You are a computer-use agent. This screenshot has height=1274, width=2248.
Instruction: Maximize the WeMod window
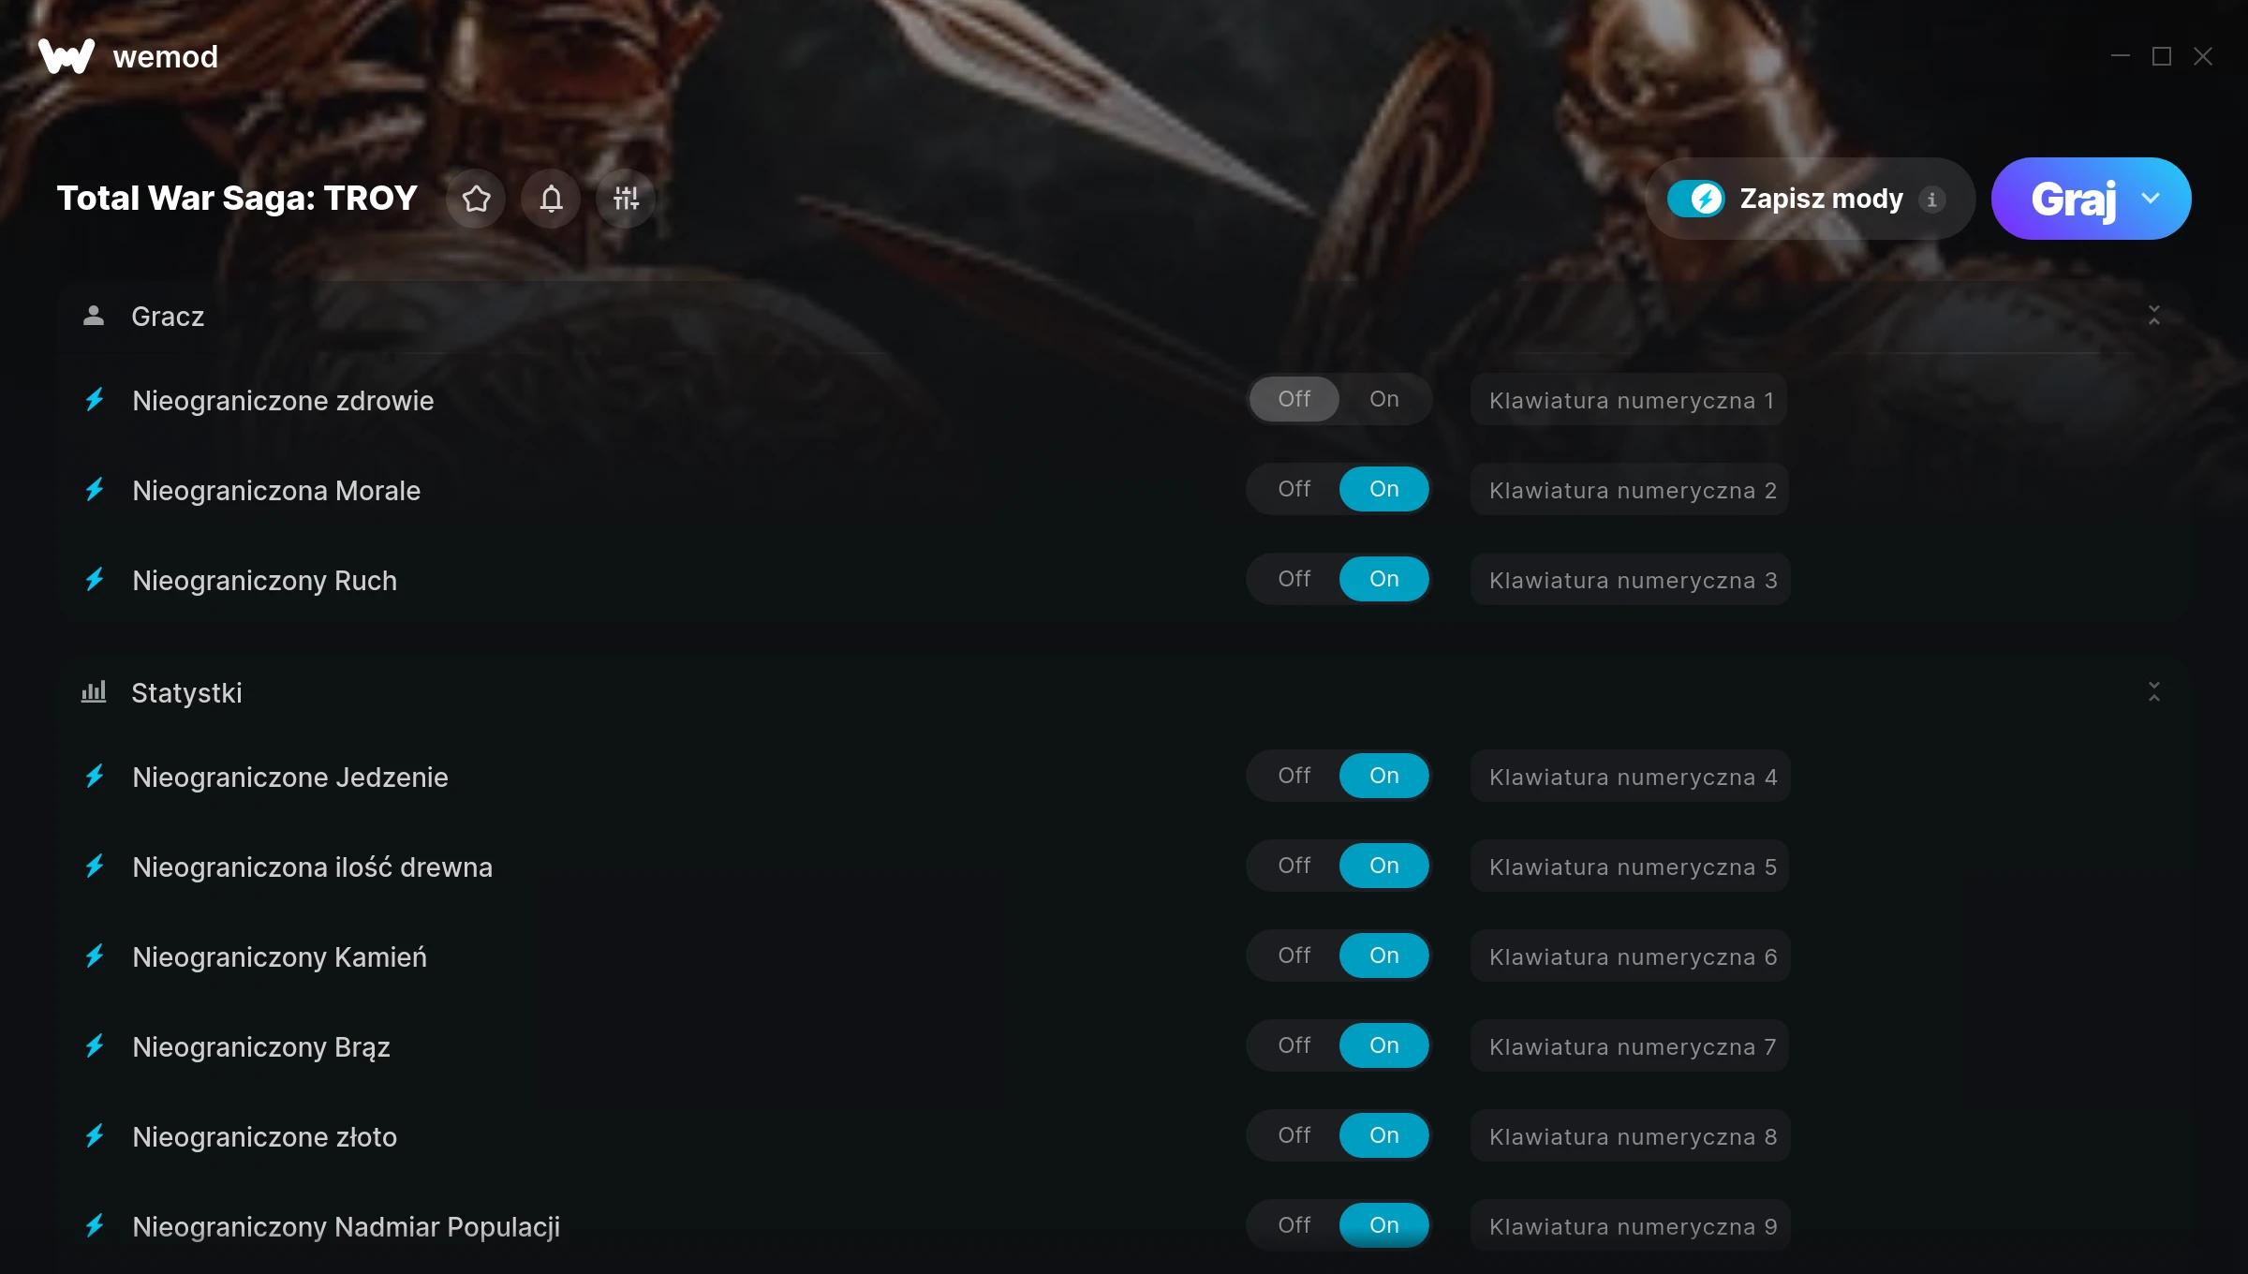[2162, 56]
